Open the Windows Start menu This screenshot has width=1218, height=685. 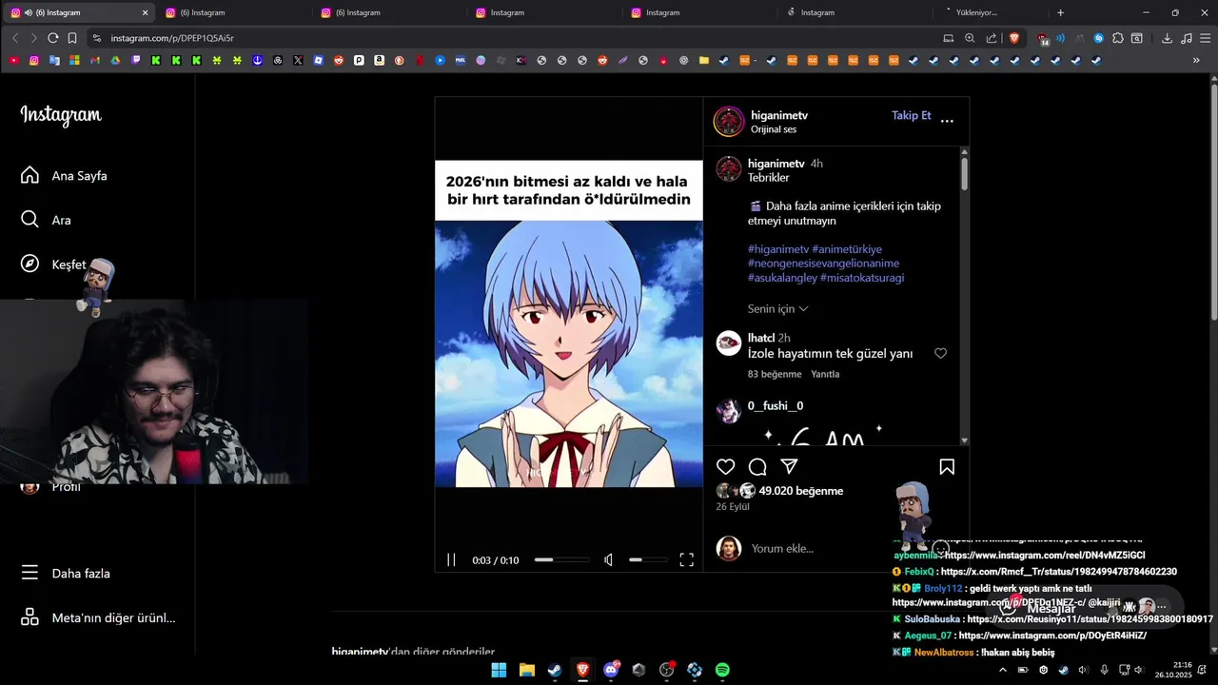click(x=499, y=670)
